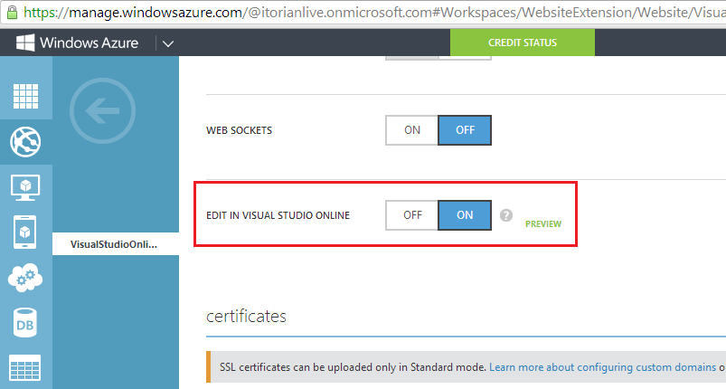
Task: Expand the Windows Azure header dropdown chevron
Action: pos(168,43)
